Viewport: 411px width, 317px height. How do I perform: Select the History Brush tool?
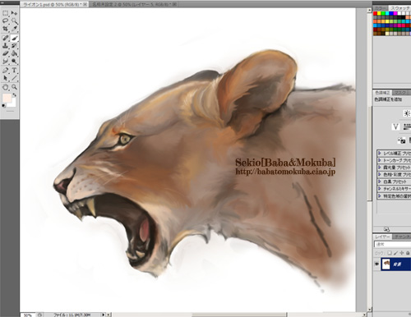pos(14,45)
